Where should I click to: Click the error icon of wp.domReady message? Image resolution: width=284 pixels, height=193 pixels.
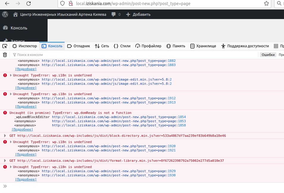[5, 113]
